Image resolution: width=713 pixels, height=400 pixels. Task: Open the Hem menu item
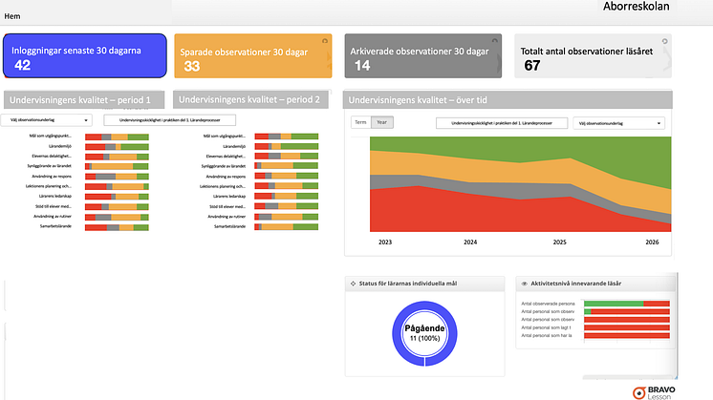pyautogui.click(x=12, y=17)
